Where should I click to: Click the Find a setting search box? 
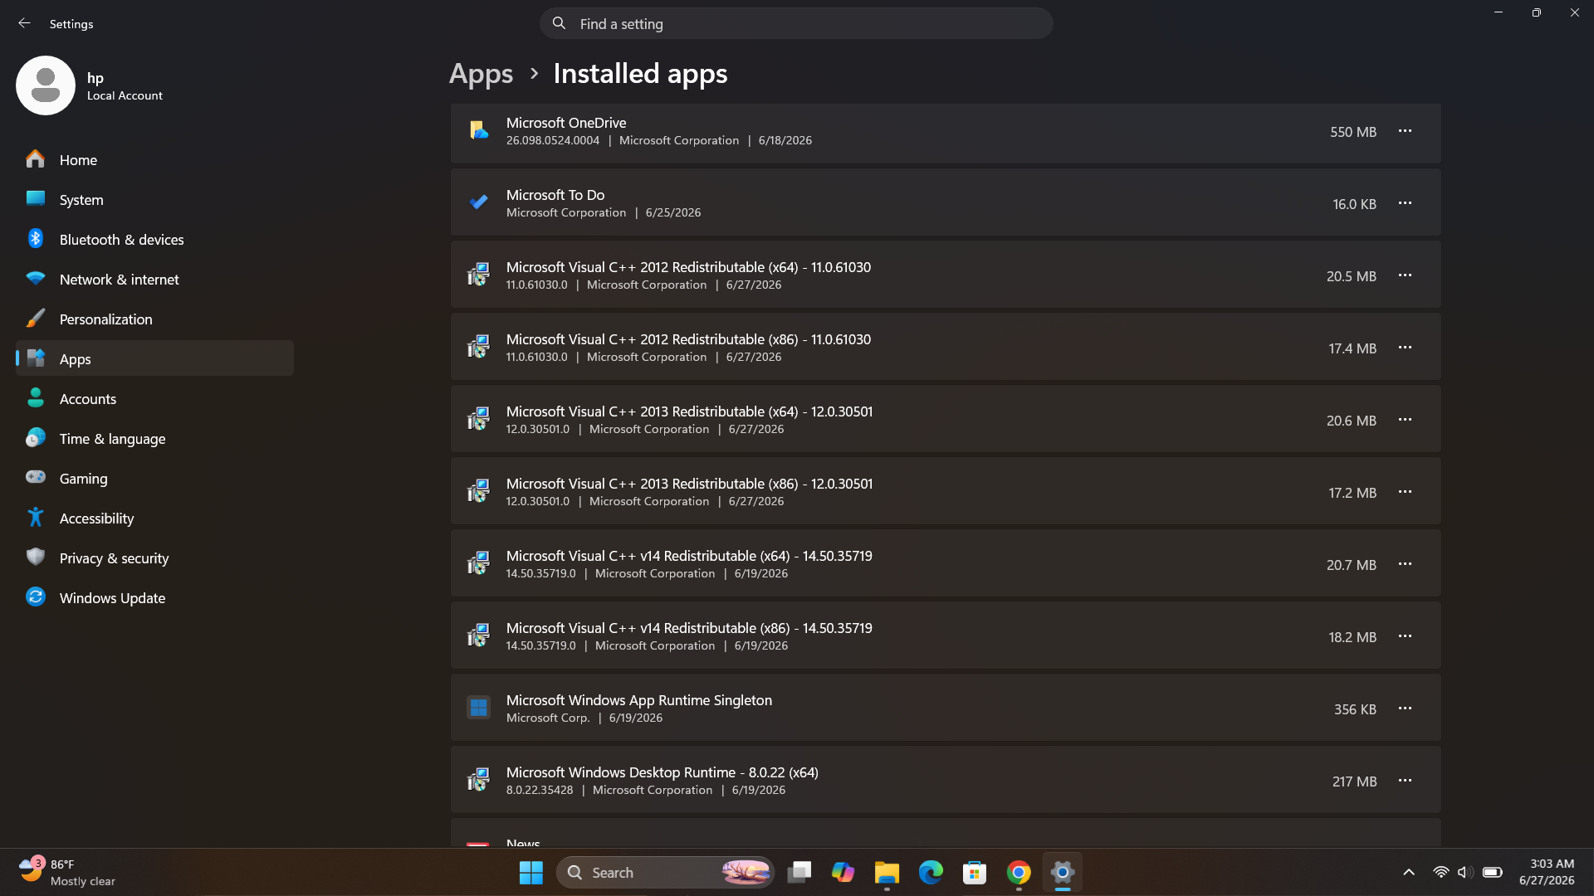pyautogui.click(x=796, y=23)
